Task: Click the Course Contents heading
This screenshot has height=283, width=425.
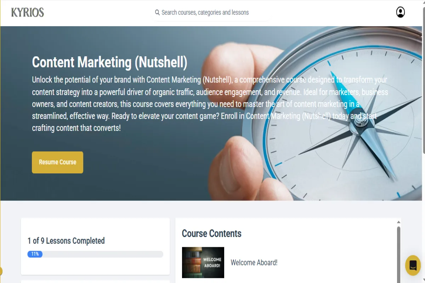Action: [211, 233]
